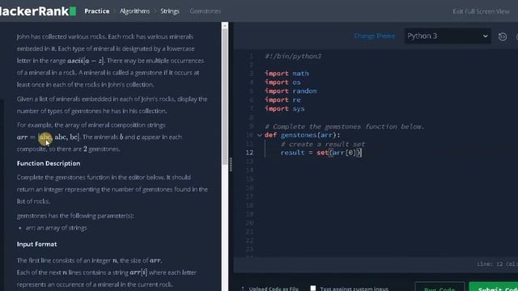
Task: Click the 'def gemstones(arr):' line
Action: pos(302,135)
